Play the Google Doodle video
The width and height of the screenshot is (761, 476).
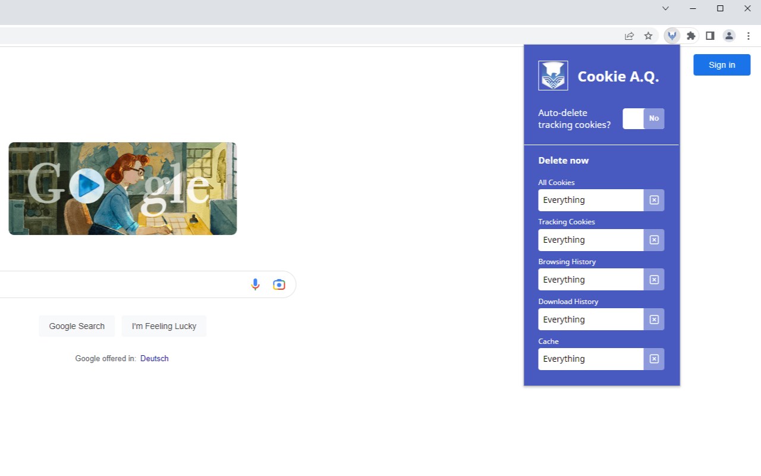tap(87, 186)
